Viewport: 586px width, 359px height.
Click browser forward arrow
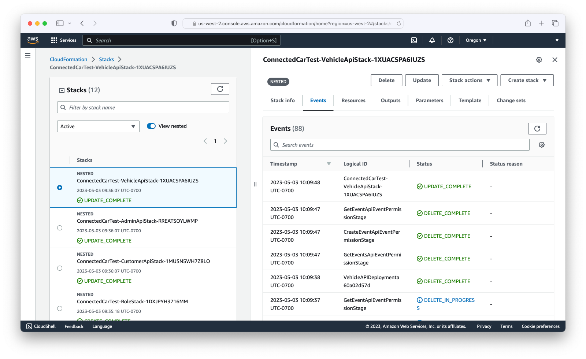click(x=95, y=23)
